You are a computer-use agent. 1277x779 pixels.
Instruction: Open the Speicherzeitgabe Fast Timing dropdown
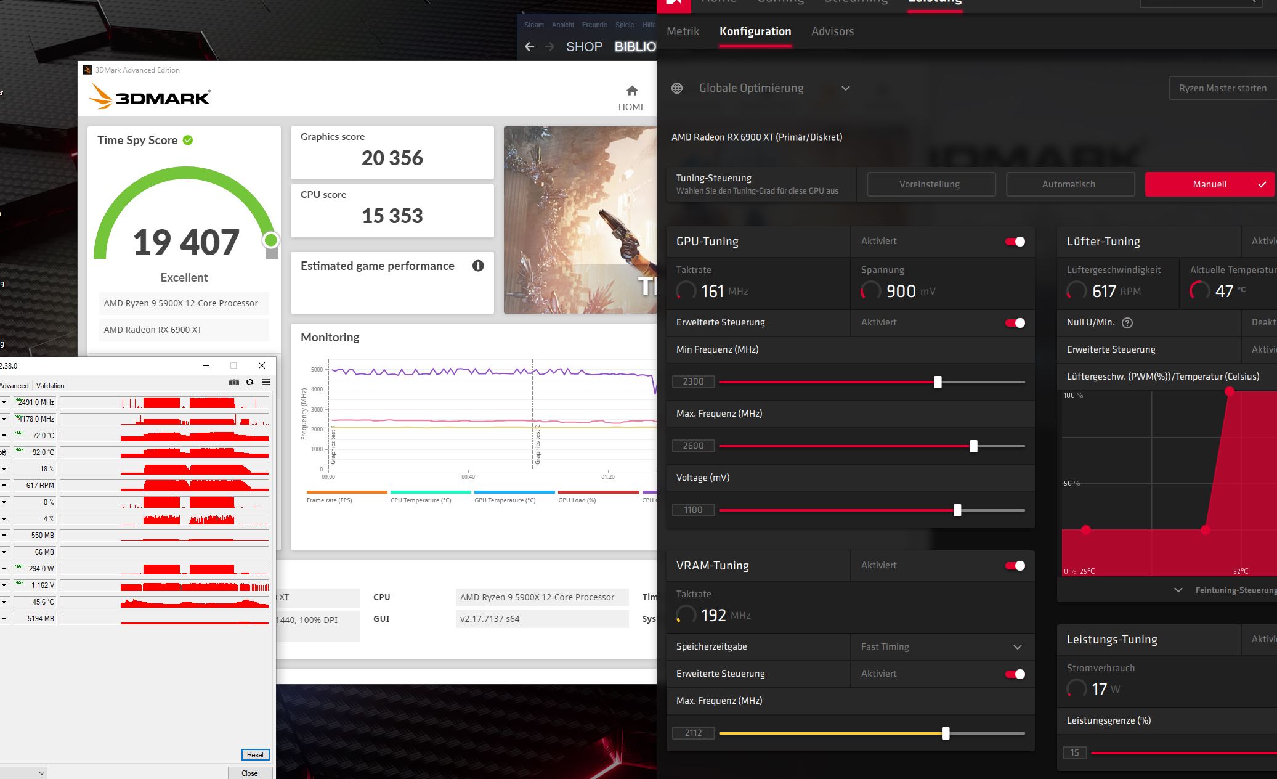coord(1017,647)
